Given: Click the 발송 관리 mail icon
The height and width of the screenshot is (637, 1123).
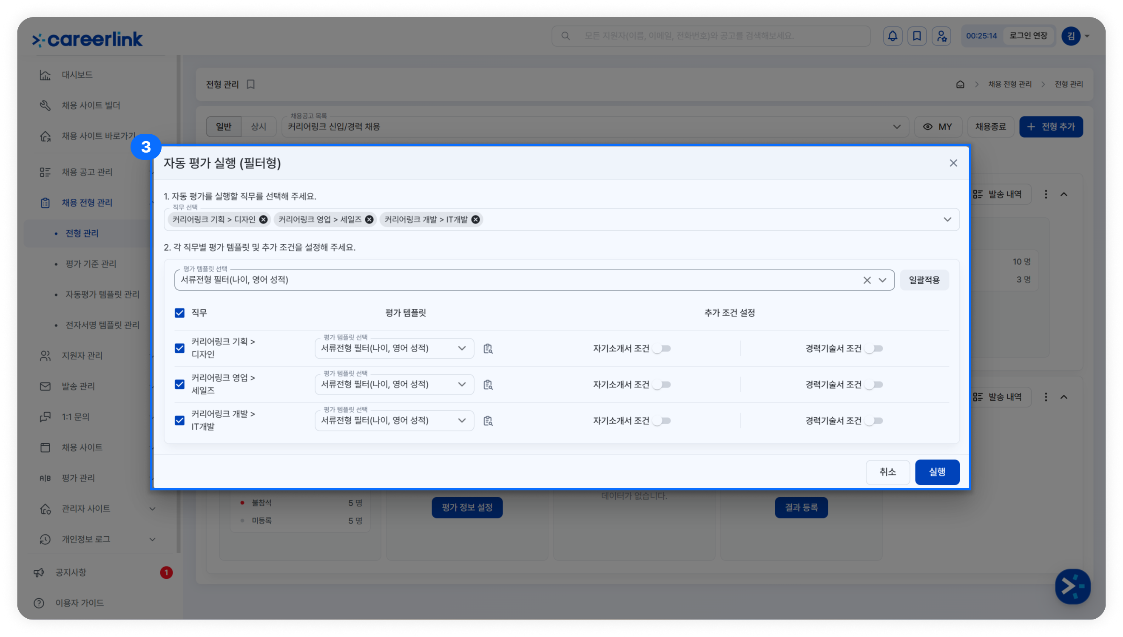Looking at the screenshot, I should (45, 386).
